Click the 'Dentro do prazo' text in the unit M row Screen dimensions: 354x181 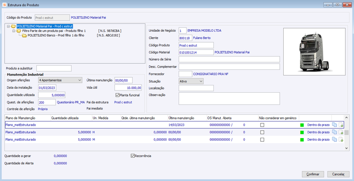(318, 140)
